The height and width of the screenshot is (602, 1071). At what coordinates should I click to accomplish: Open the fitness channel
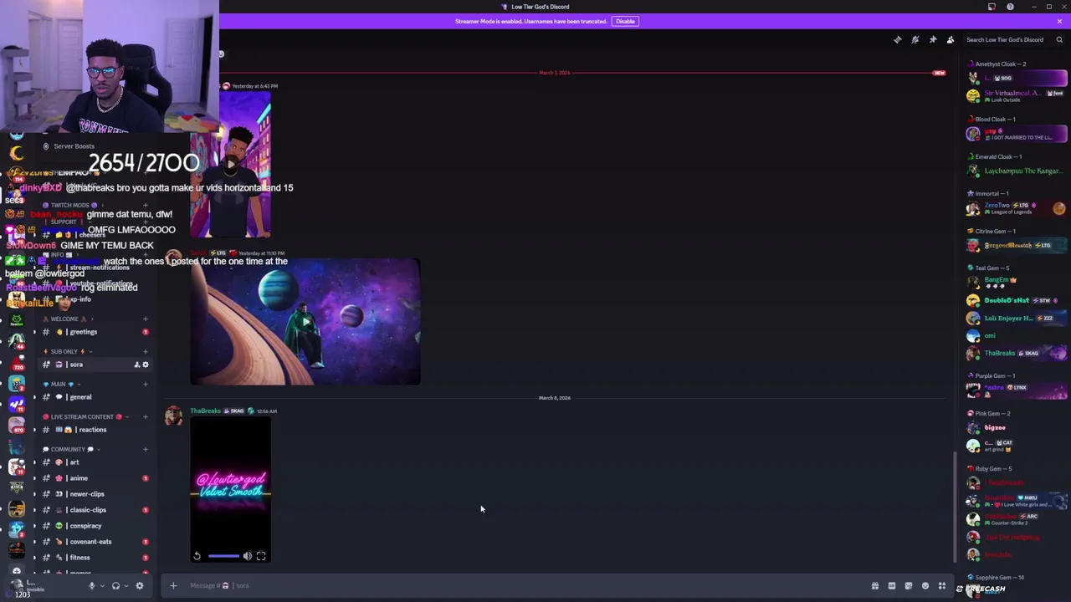pos(94,558)
